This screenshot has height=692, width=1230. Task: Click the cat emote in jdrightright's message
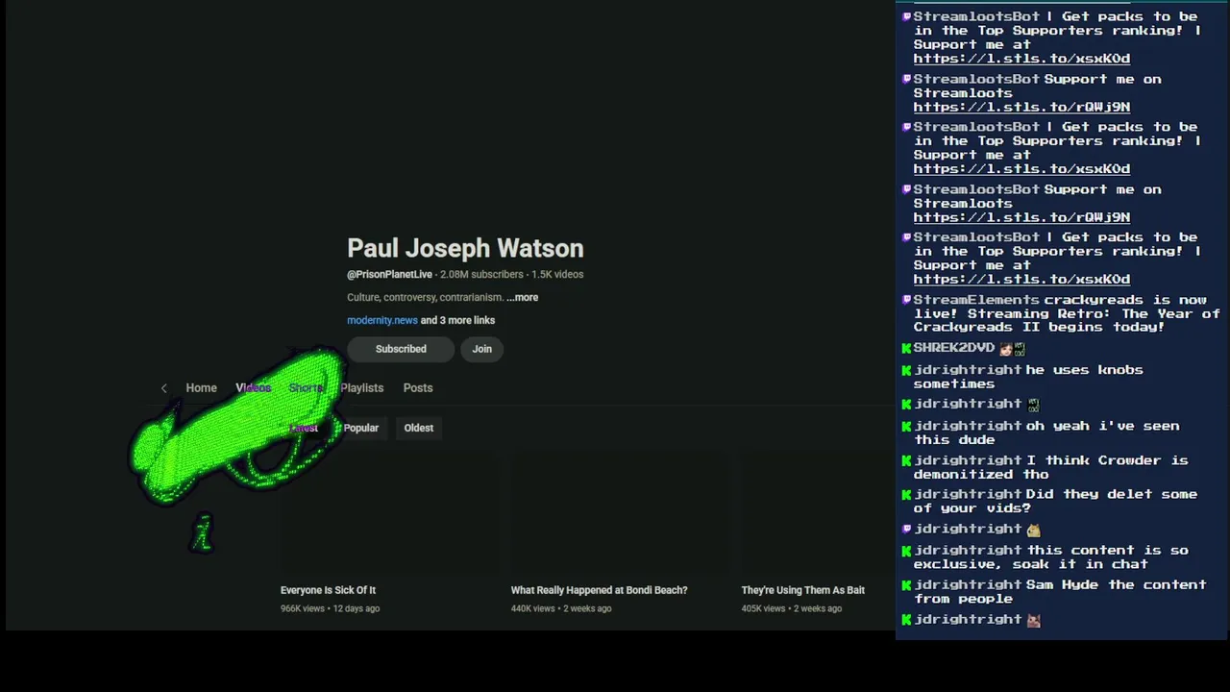coord(1033,620)
